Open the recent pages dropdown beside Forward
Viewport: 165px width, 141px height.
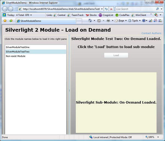point(15,9)
